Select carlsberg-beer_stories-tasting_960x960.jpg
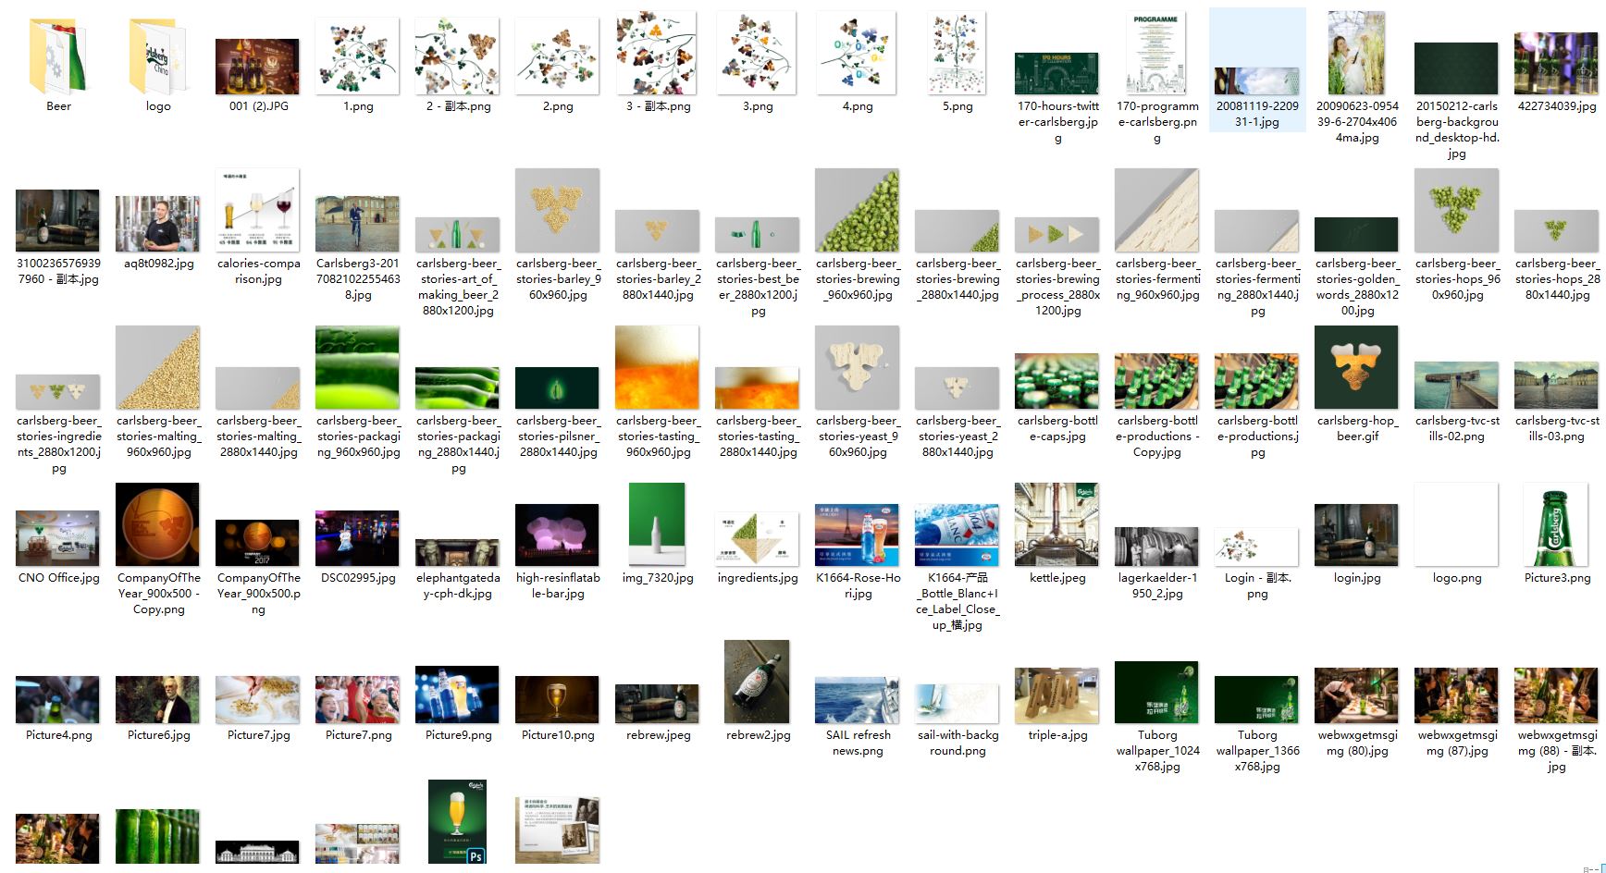1606x873 pixels. 657,367
